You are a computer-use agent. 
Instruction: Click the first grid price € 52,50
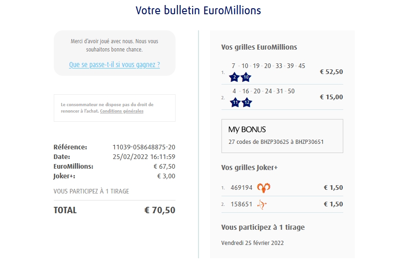tap(331, 72)
